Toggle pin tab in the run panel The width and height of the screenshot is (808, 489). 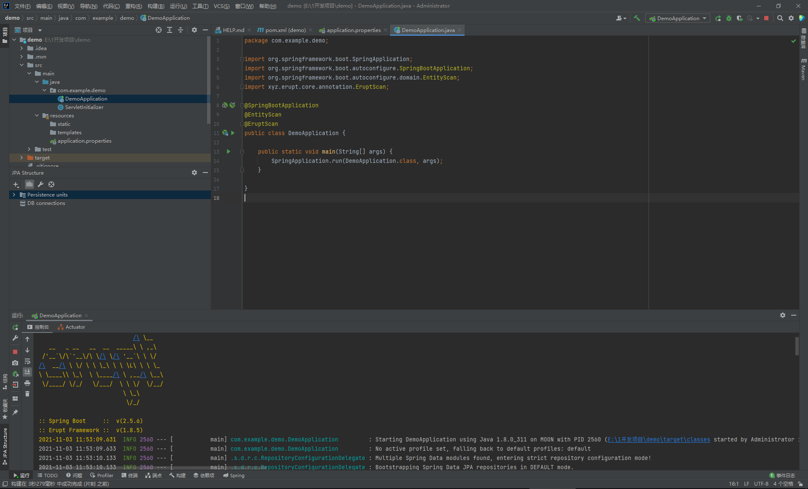[15, 412]
